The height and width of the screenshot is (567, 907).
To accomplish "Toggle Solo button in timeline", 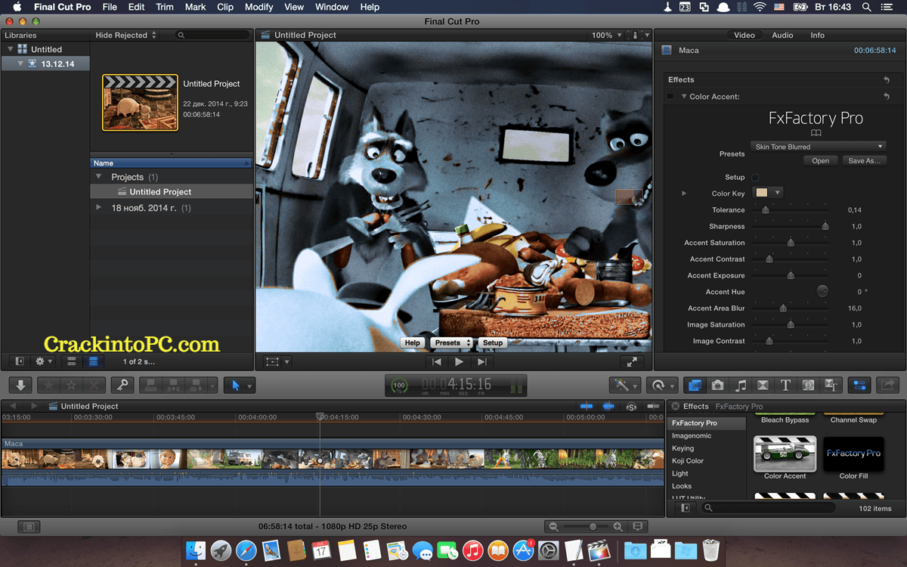I will [x=632, y=406].
